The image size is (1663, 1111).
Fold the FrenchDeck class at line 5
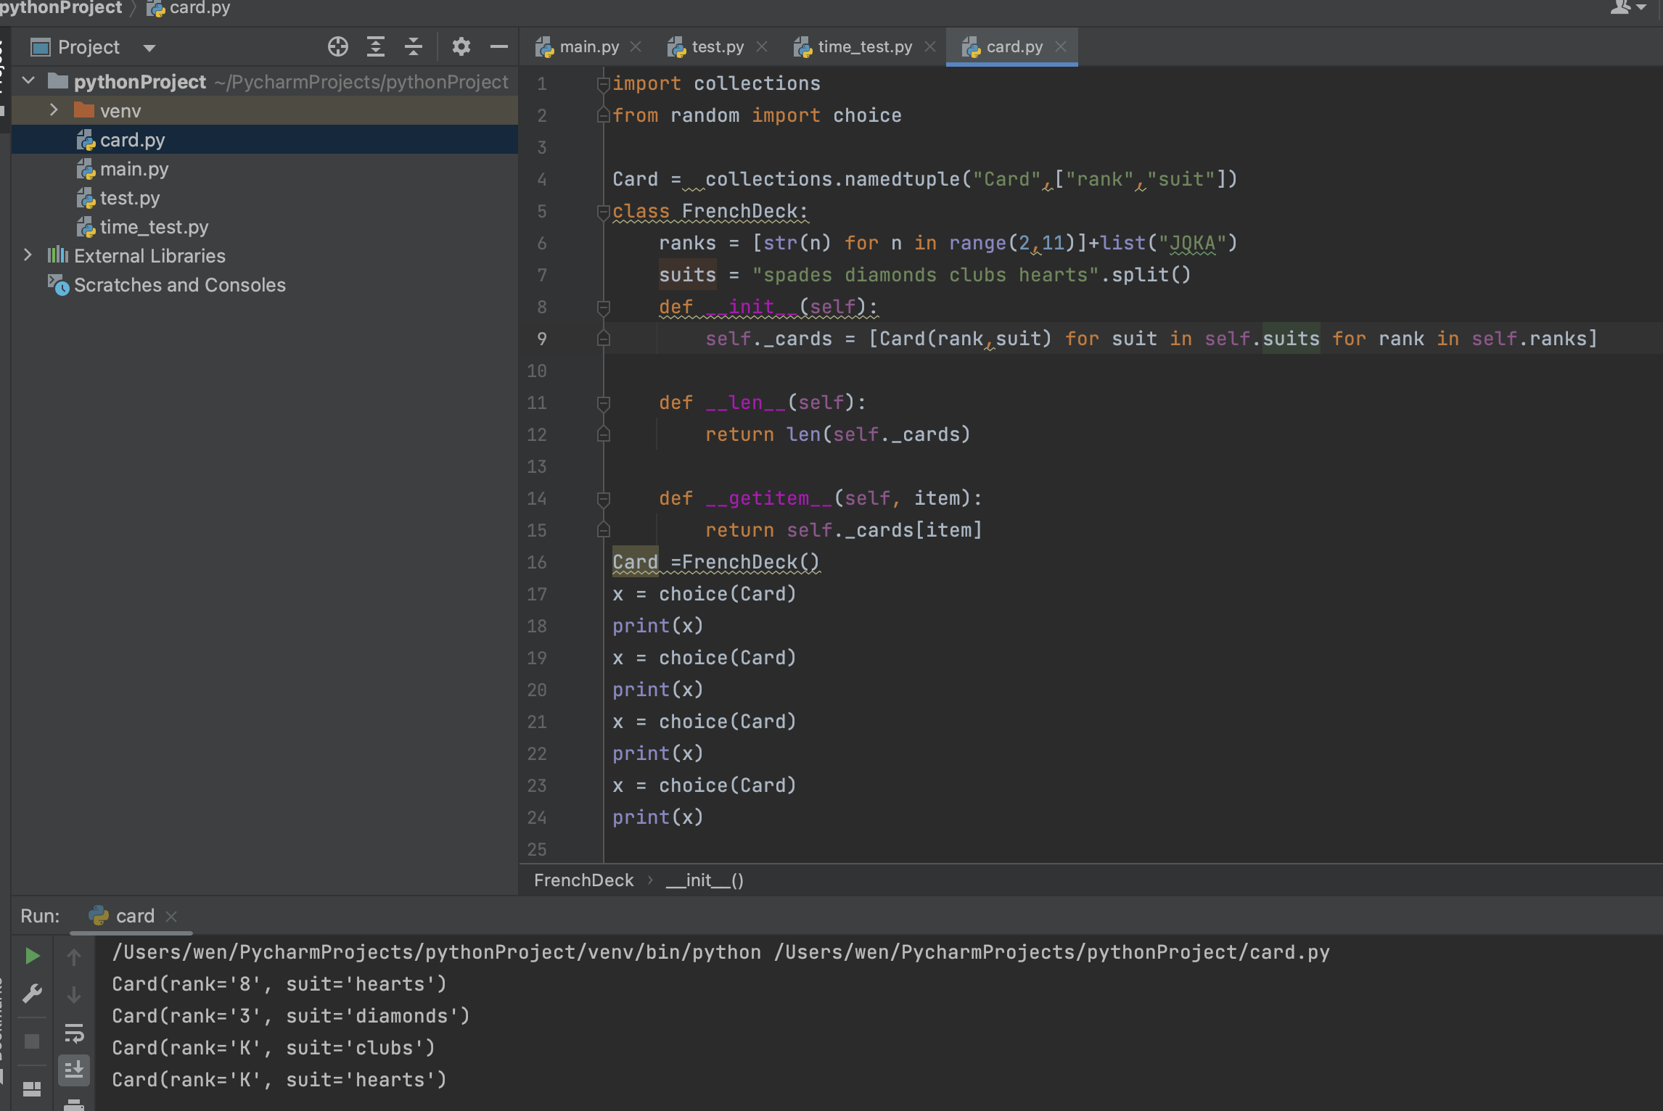[603, 212]
